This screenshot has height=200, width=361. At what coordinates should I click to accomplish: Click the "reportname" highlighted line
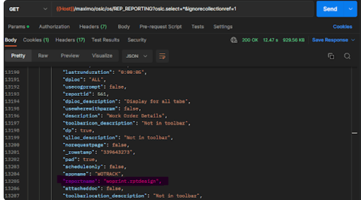(112, 181)
